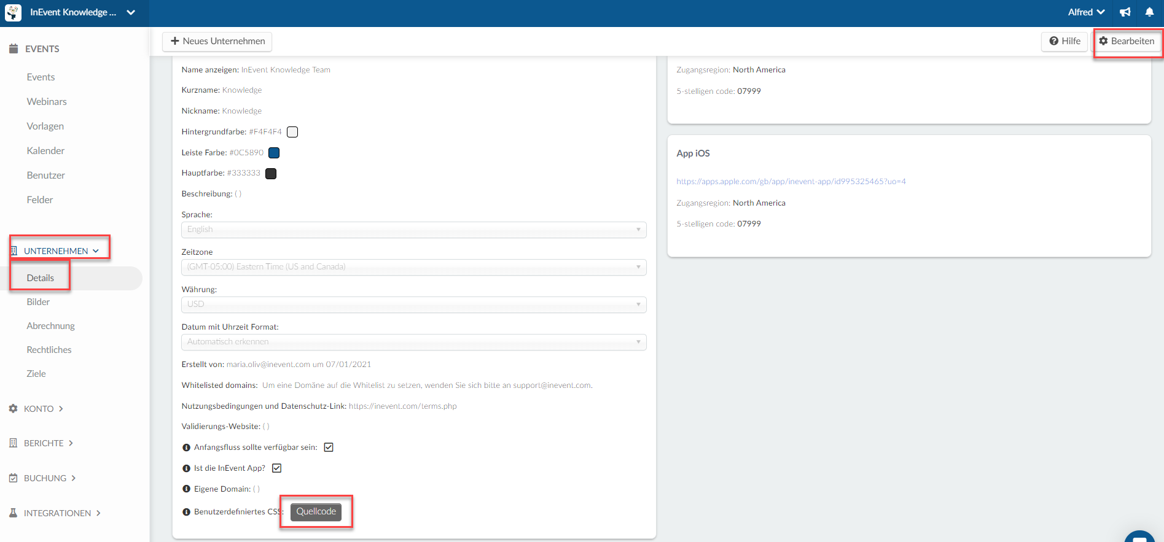1164x542 pixels.
Task: Open Abrechnung under Unternehmen
Action: 50,325
